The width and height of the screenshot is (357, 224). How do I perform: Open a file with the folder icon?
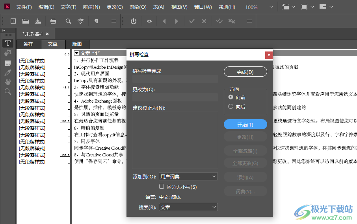26,21
